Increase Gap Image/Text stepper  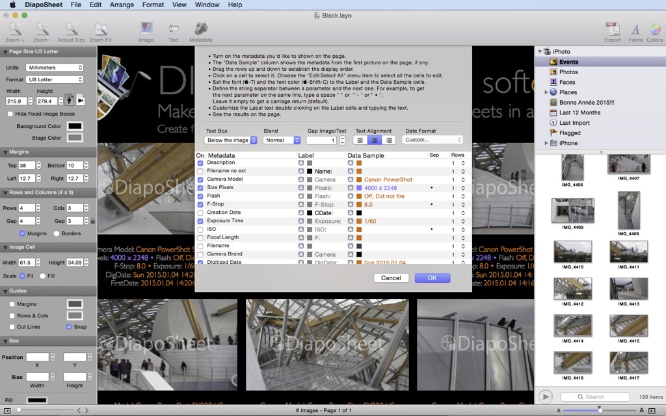coord(342,138)
